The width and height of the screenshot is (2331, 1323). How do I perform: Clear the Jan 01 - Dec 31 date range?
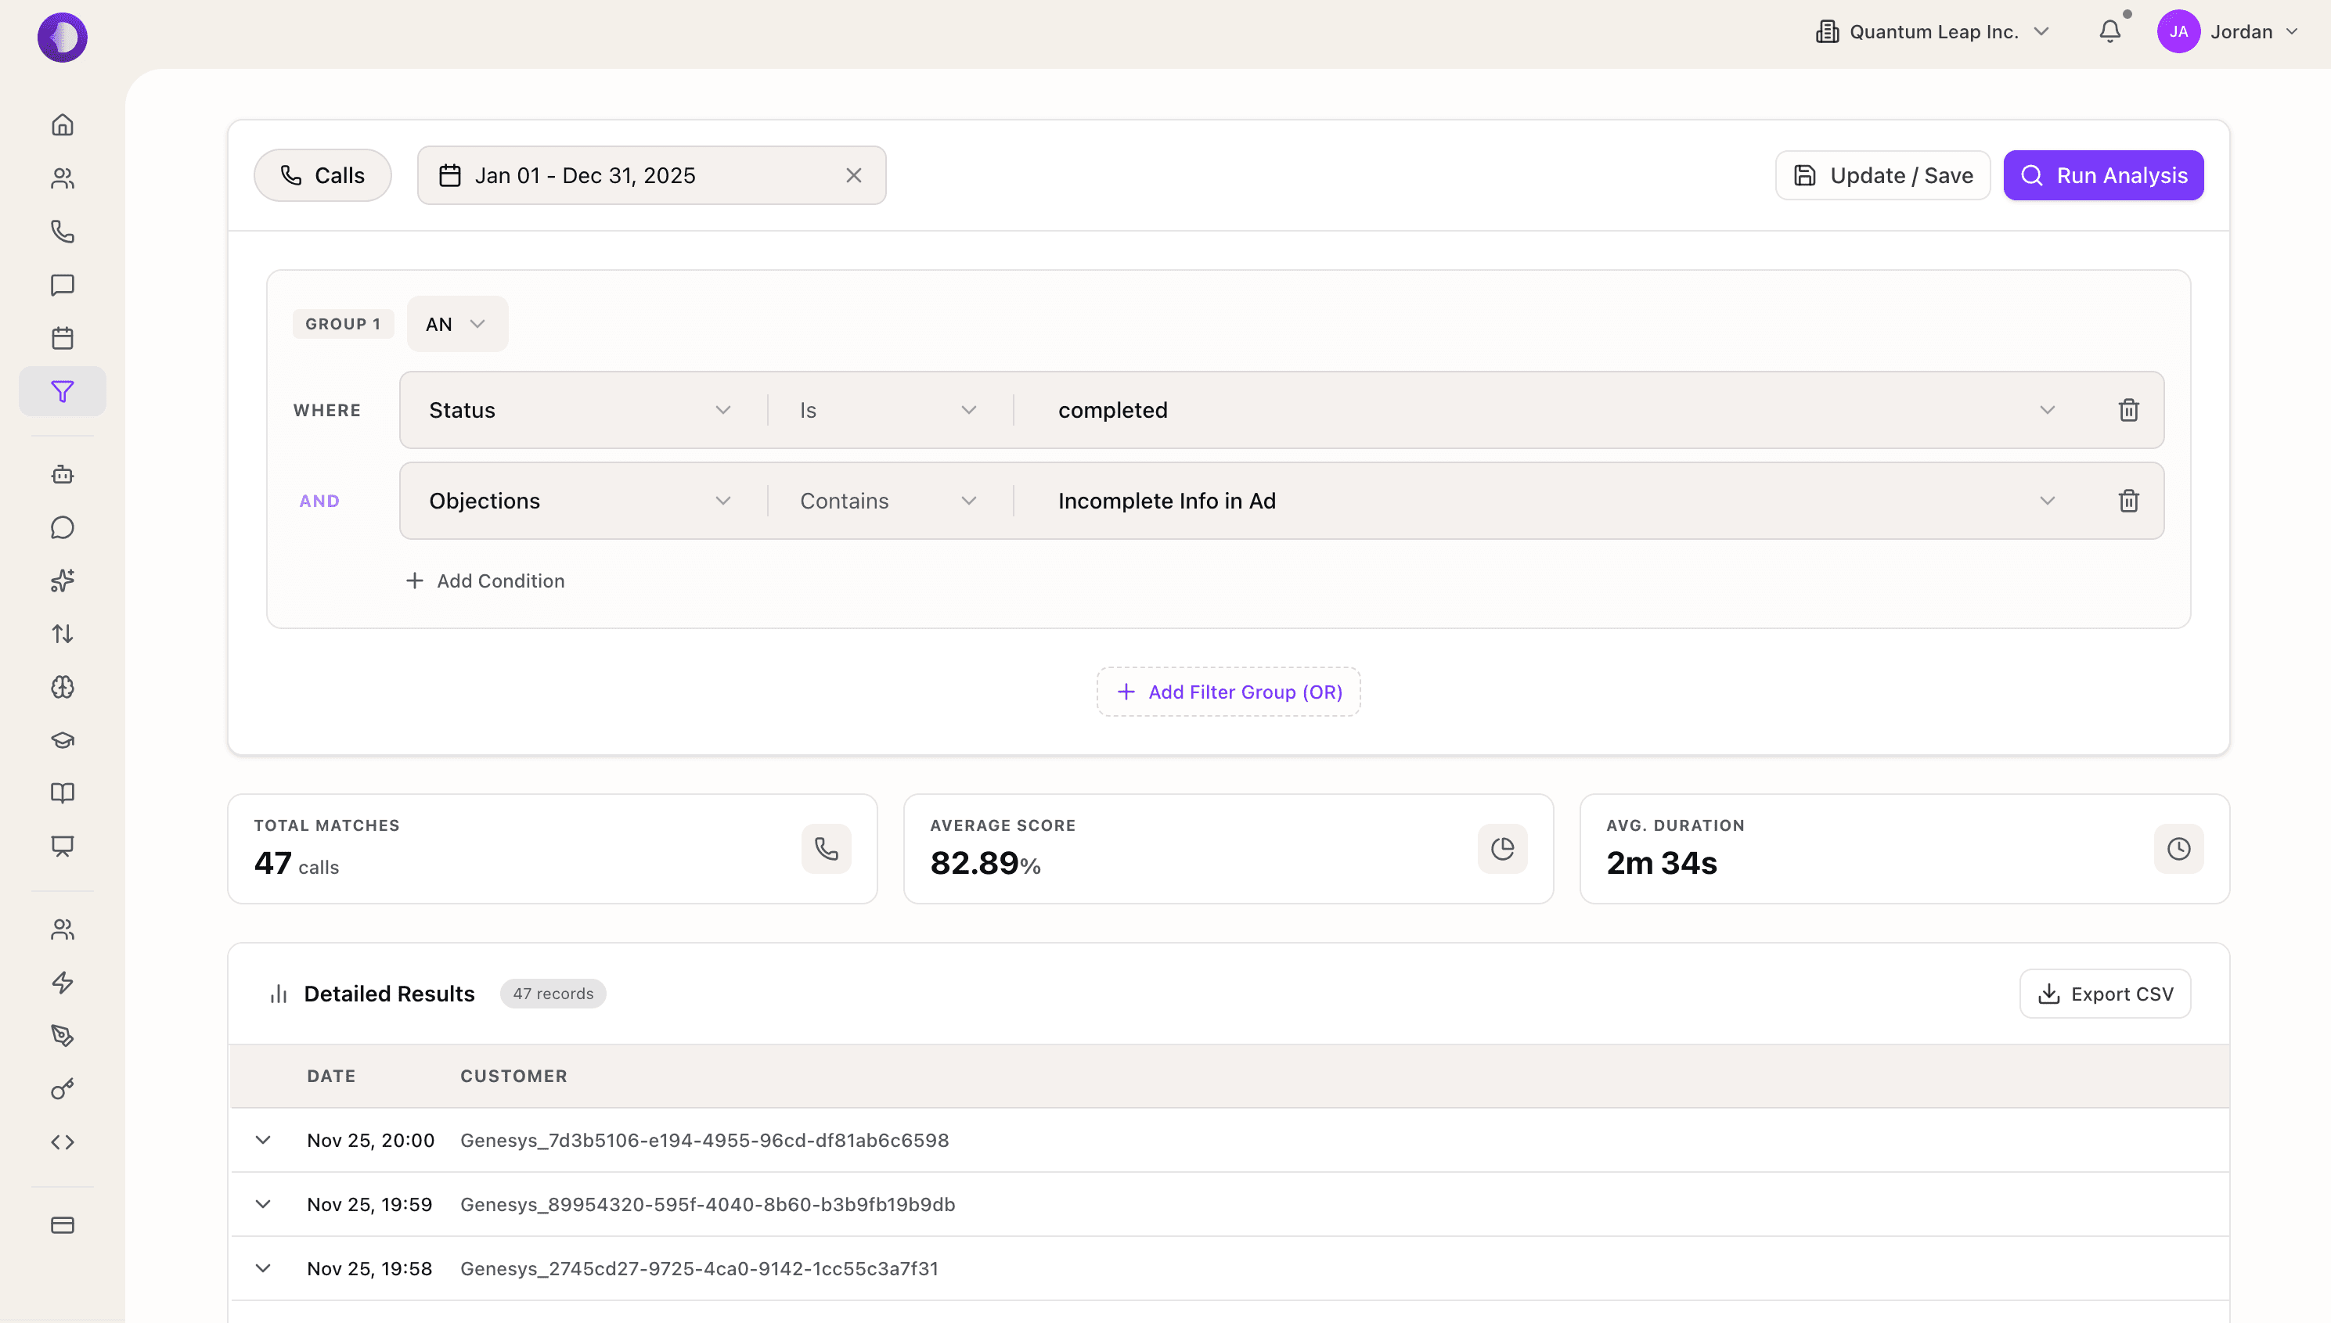tap(853, 174)
